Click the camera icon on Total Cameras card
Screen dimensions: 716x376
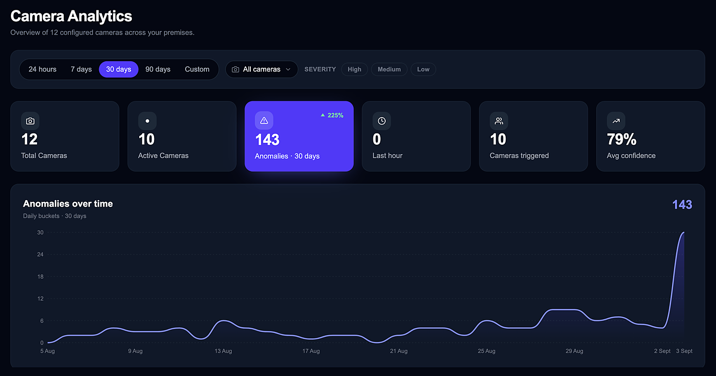30,121
